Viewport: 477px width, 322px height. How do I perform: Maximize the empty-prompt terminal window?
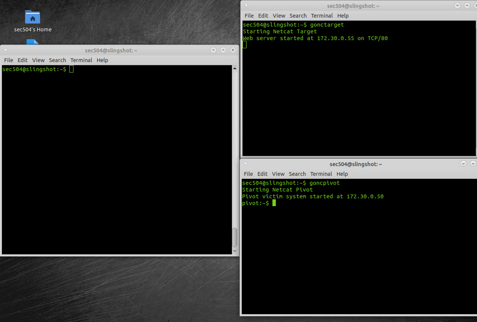[x=223, y=50]
